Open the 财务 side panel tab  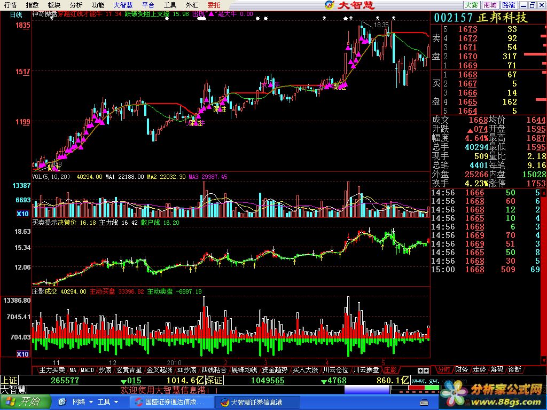[x=462, y=369]
